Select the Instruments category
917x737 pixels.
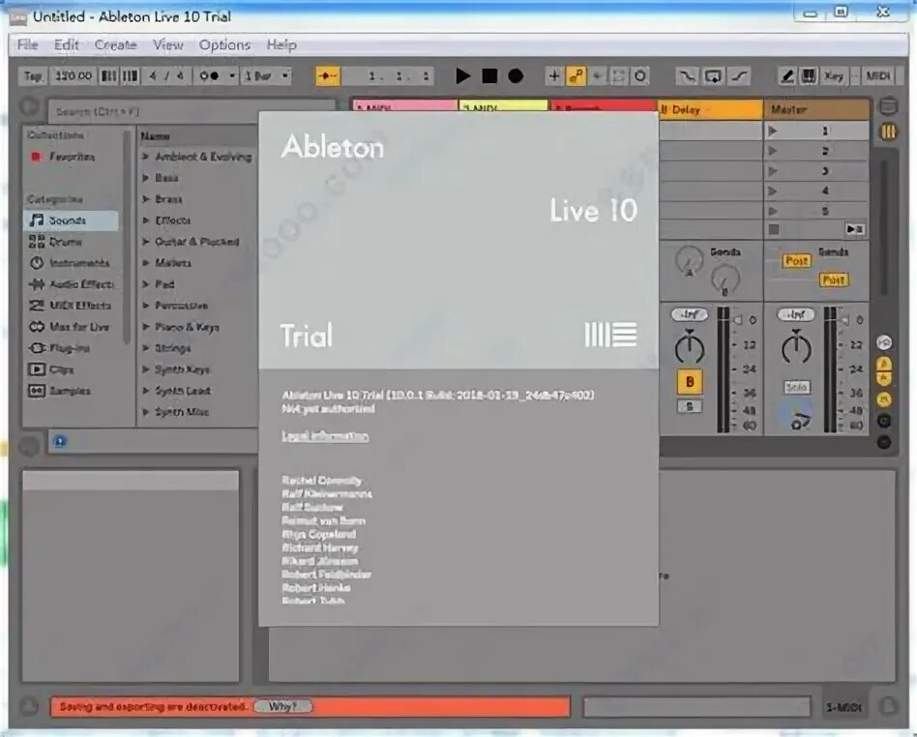tap(70, 263)
